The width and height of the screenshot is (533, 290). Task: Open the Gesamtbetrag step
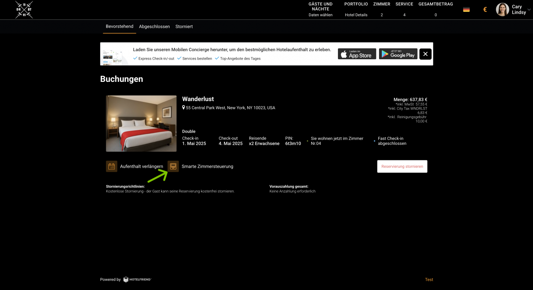[436, 10]
